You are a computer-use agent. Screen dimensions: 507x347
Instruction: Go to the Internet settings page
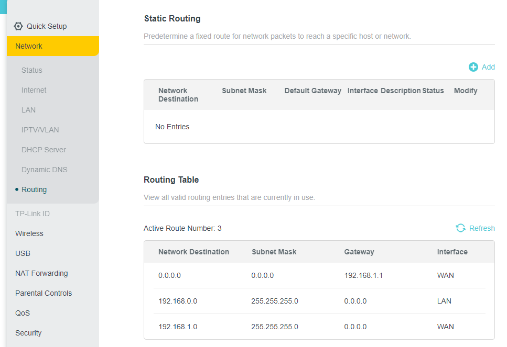coord(34,90)
